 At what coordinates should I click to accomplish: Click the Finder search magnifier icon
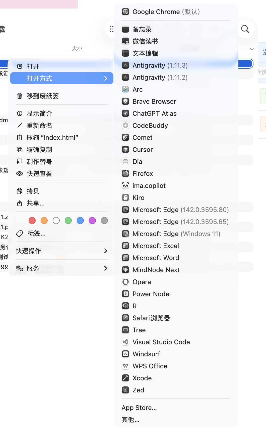tap(245, 29)
